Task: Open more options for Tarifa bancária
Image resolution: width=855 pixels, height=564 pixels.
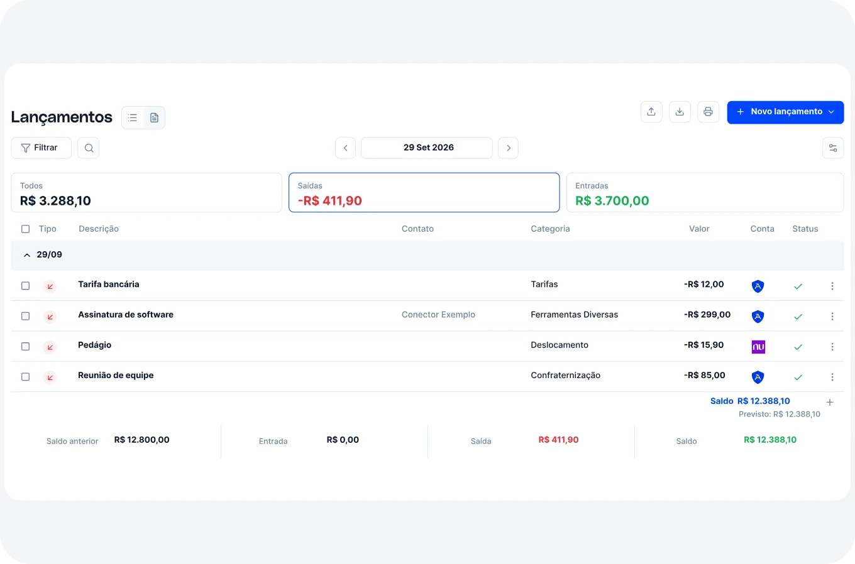Action: 832,286
